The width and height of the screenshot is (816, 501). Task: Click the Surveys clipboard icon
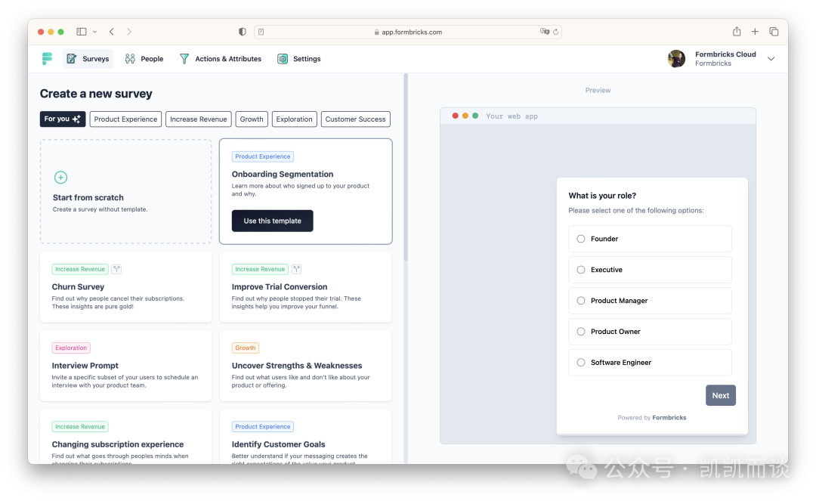(x=72, y=59)
